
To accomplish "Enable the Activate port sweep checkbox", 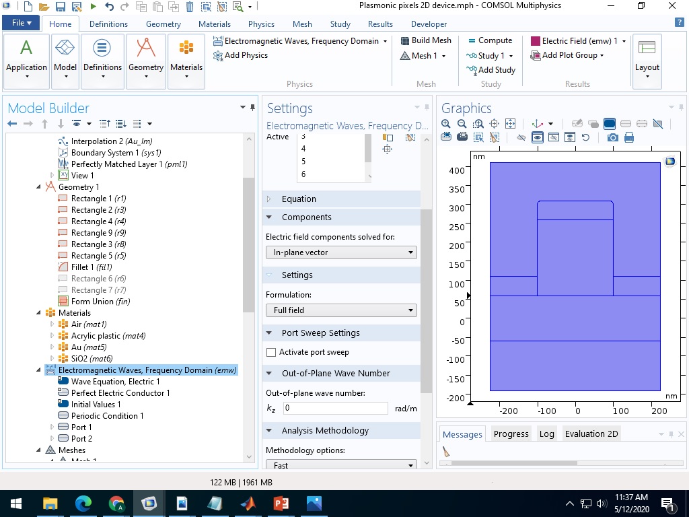I will click(x=271, y=352).
